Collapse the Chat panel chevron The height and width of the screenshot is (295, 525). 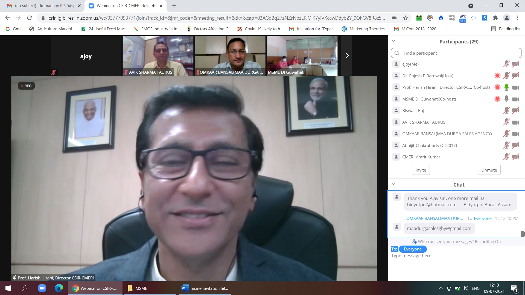393,184
